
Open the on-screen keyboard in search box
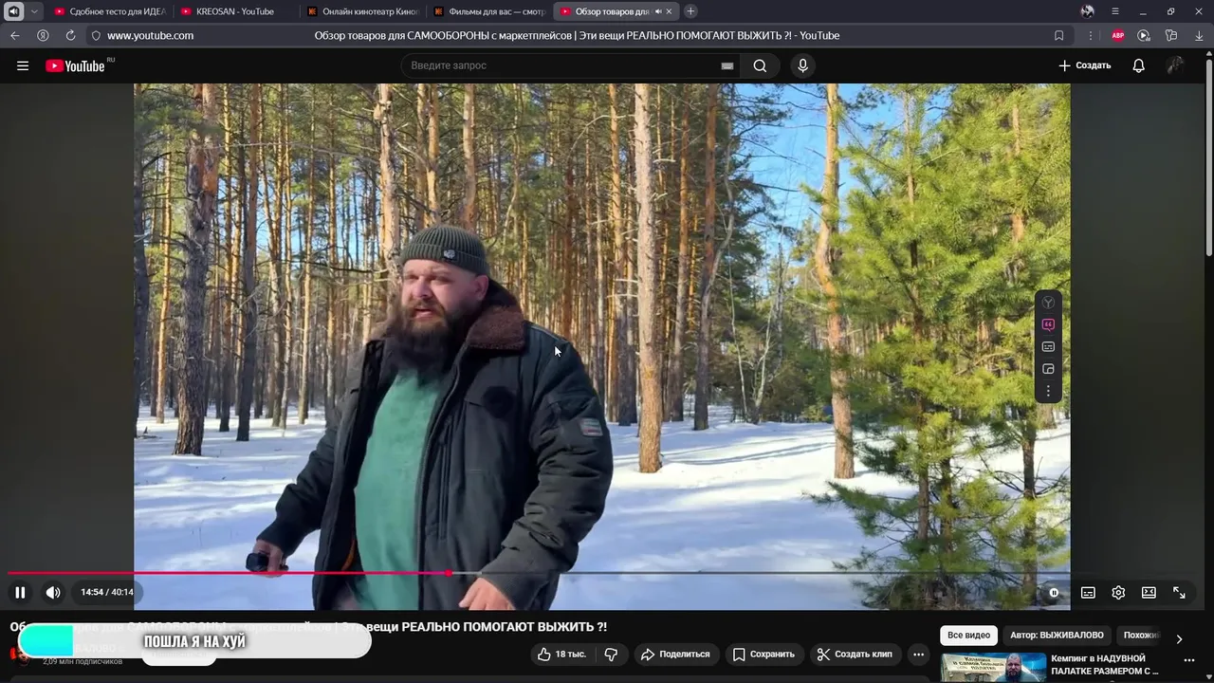pyautogui.click(x=727, y=65)
